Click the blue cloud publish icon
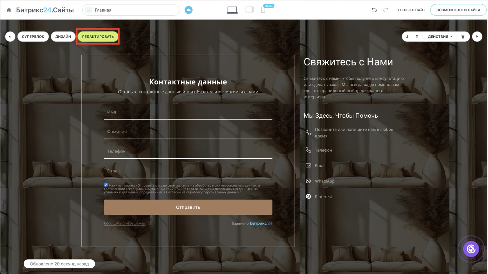Viewport: 488px width, 274px height. 189,10
